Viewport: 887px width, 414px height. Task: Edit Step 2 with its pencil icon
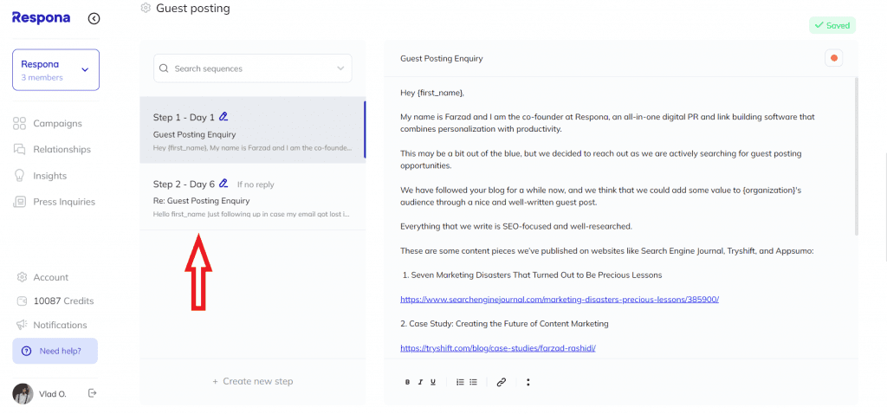(223, 184)
